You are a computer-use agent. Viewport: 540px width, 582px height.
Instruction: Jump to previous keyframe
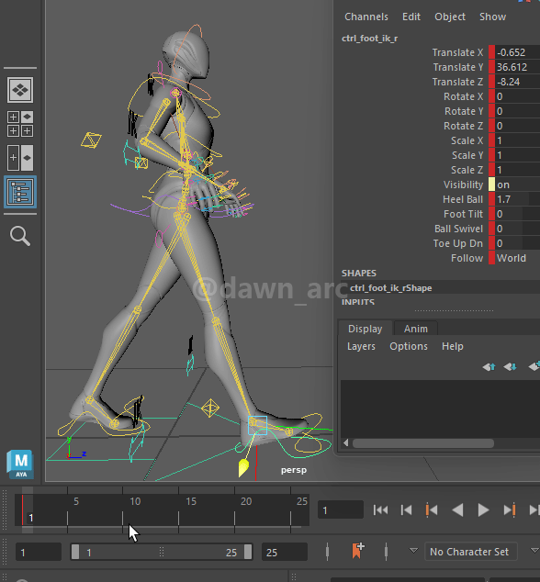coord(432,510)
